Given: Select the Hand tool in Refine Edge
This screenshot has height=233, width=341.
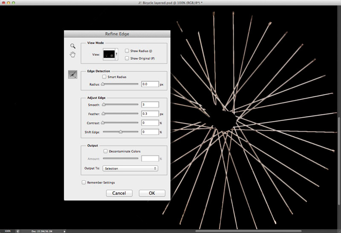Looking at the screenshot, I should tap(73, 54).
